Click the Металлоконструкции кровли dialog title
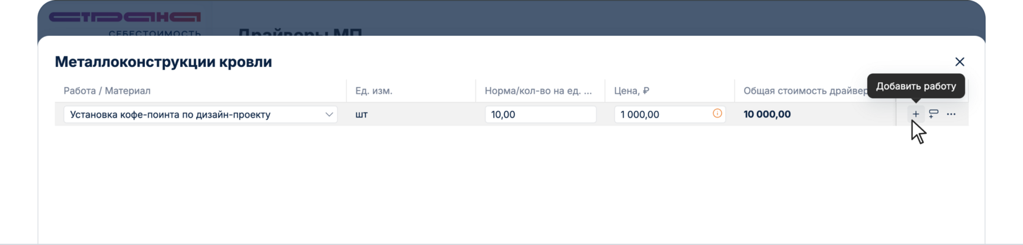1023x245 pixels. pyautogui.click(x=163, y=62)
